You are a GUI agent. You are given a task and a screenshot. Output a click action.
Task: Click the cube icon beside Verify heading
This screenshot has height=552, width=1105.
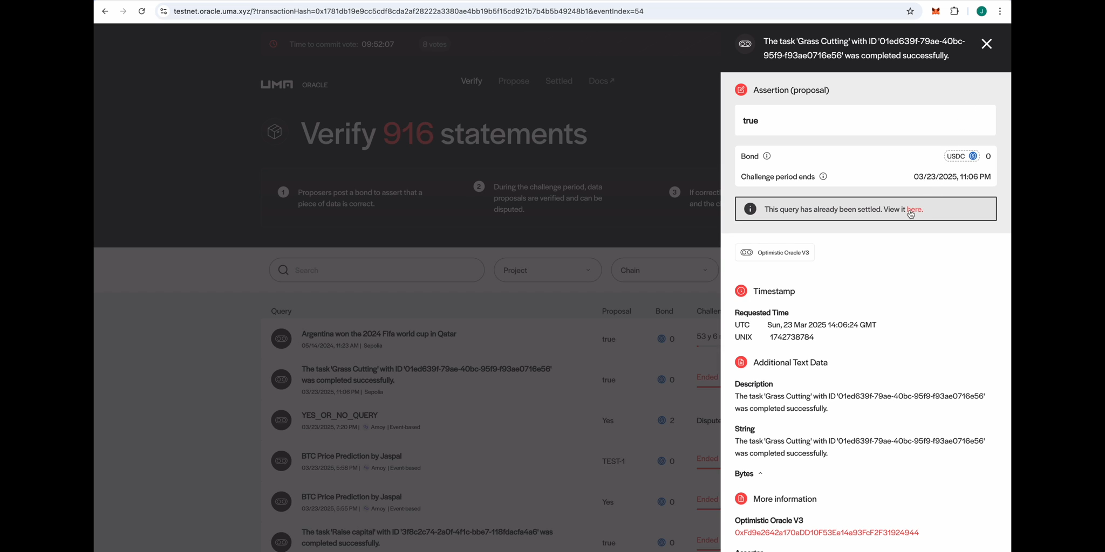click(x=275, y=132)
